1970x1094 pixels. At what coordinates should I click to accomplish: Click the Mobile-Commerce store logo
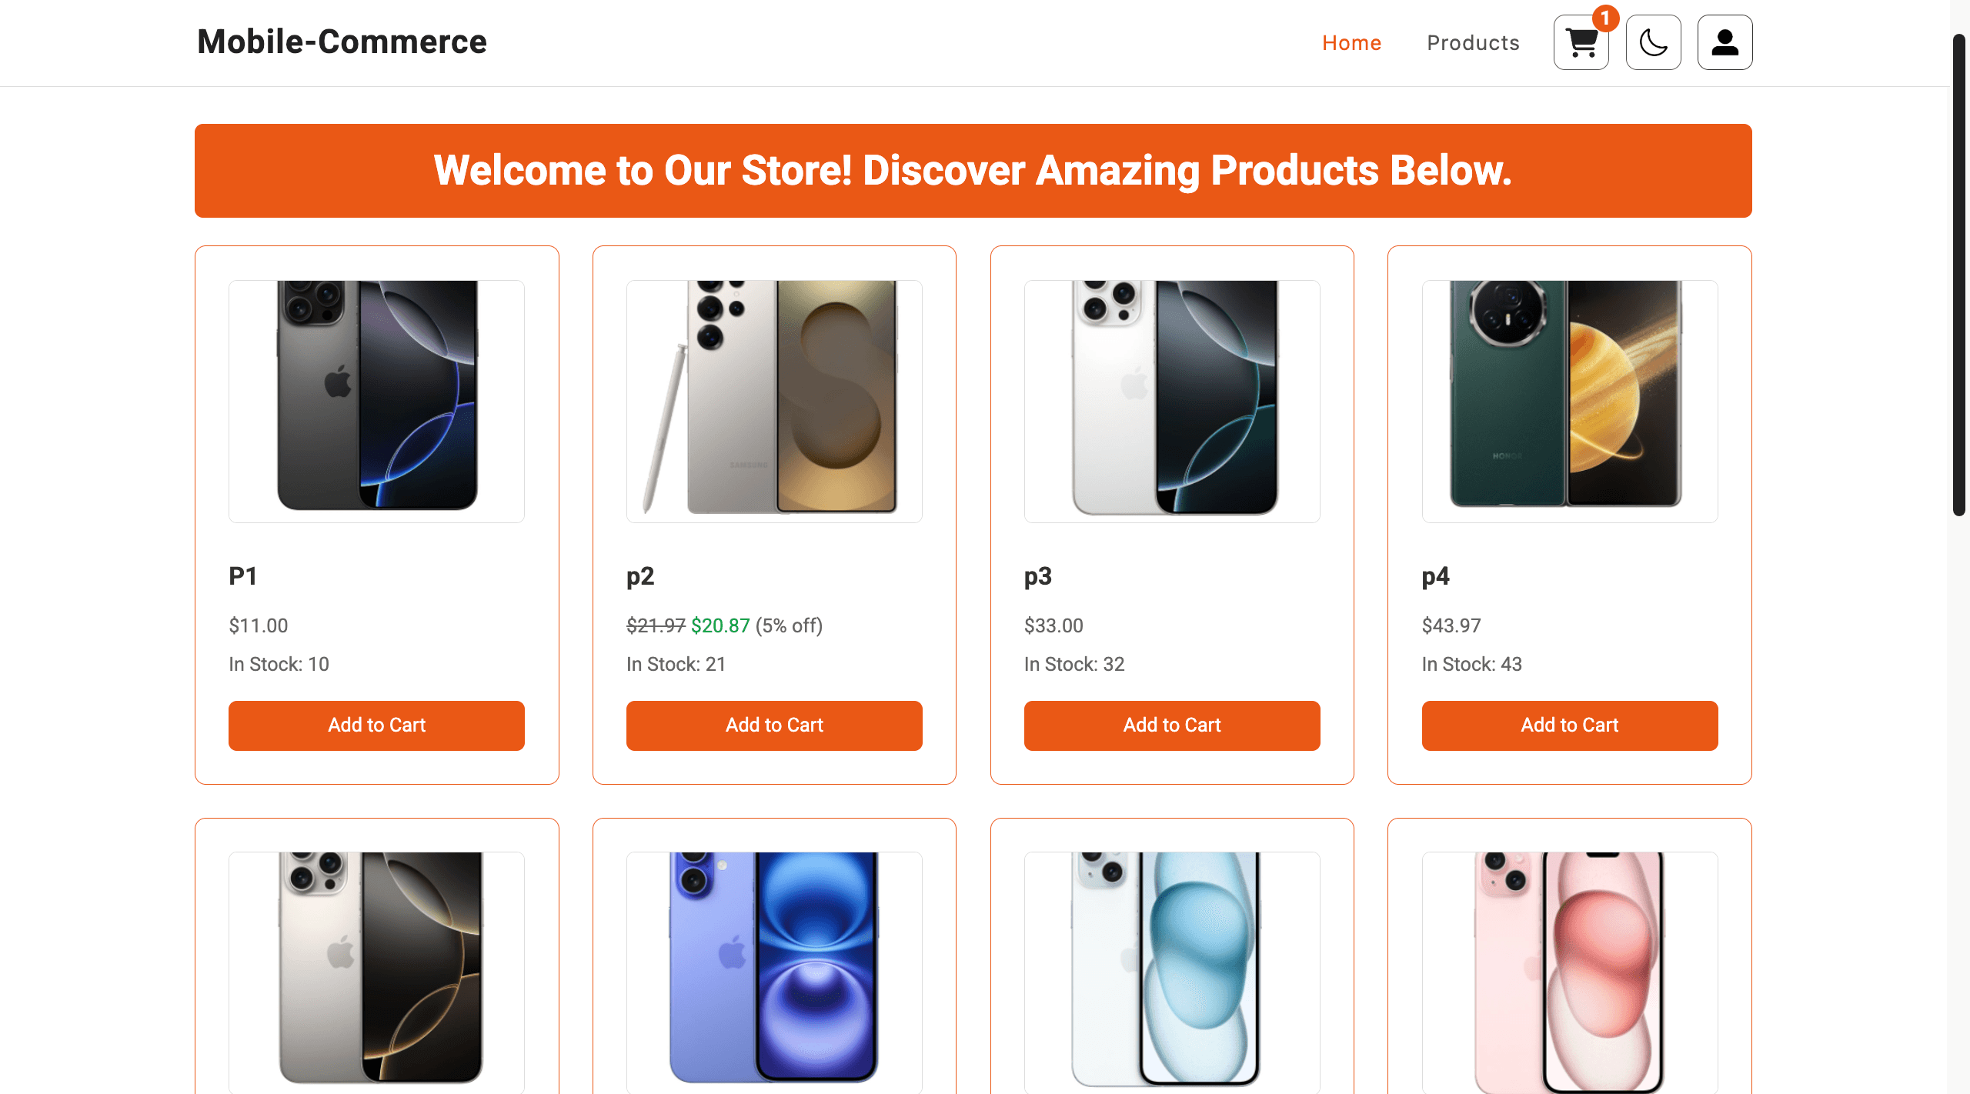341,42
